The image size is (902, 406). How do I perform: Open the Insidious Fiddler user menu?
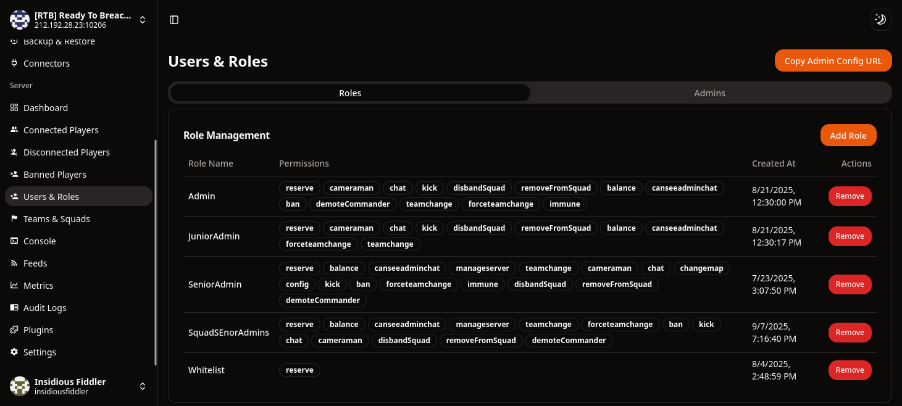[143, 386]
